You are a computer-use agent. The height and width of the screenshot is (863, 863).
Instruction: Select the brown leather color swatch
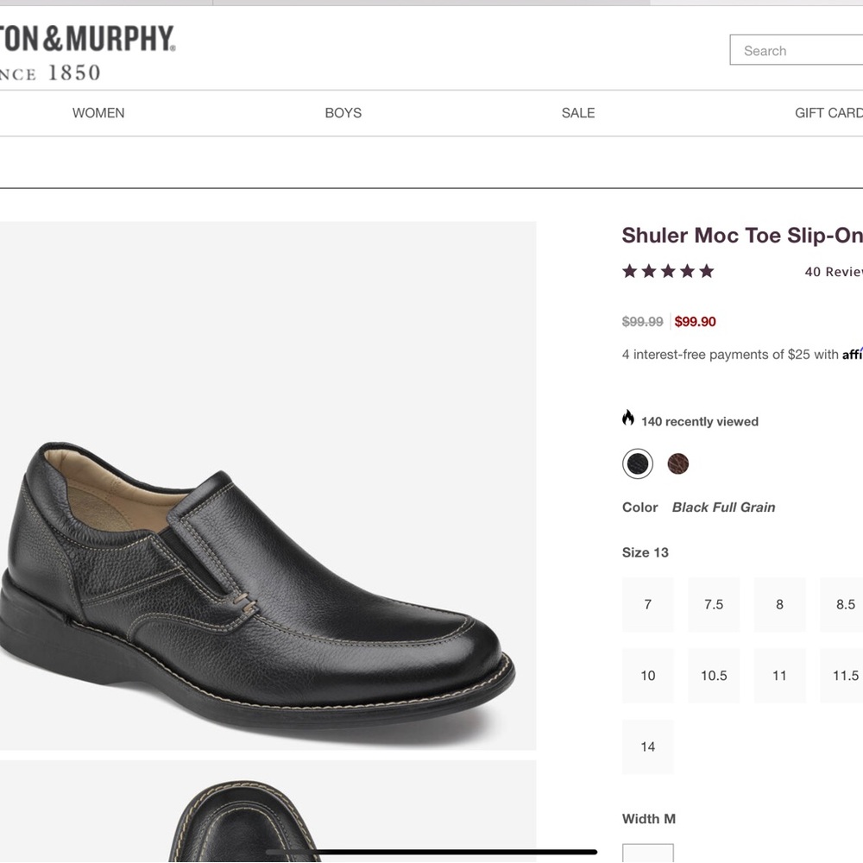tap(679, 463)
